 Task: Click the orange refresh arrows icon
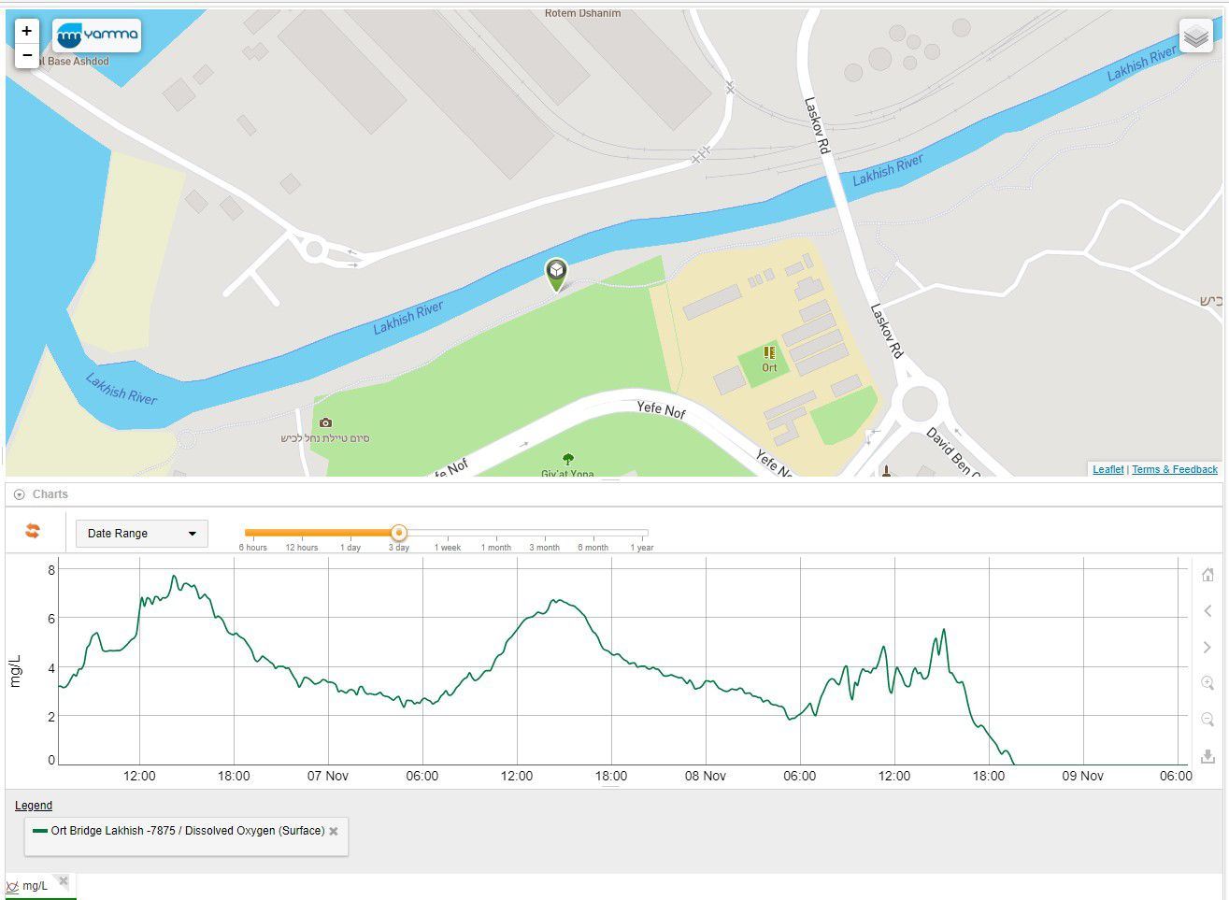click(x=33, y=532)
